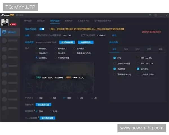Open the mail message icon in title bar

(150, 15)
